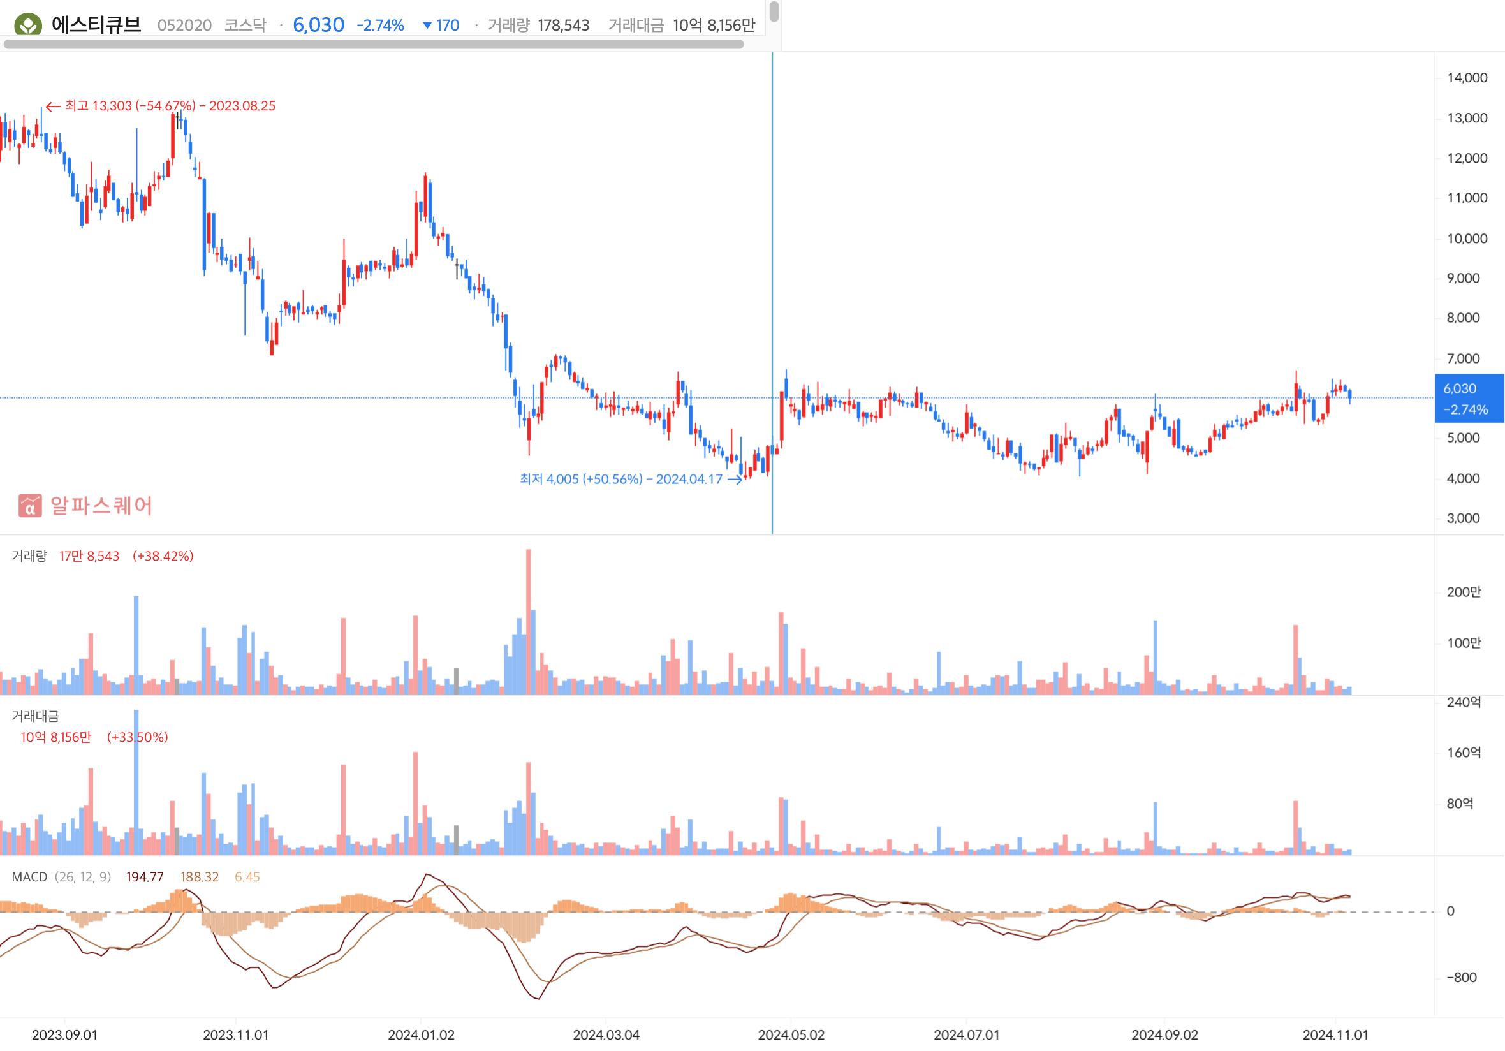The width and height of the screenshot is (1505, 1051).
Task: Click the 2024.07.01 date axis label
Action: pos(967,1035)
